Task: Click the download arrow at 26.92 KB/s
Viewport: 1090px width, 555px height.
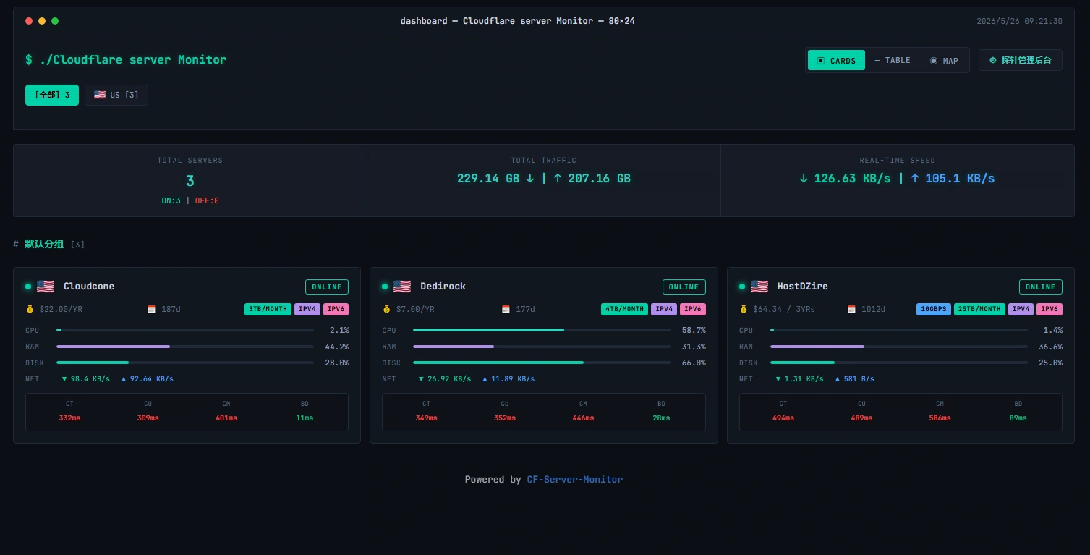Action: tap(422, 379)
